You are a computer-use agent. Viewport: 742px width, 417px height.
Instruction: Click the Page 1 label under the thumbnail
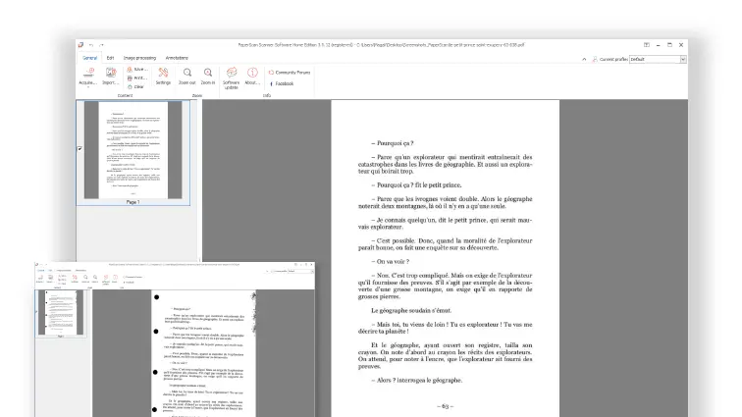point(132,202)
